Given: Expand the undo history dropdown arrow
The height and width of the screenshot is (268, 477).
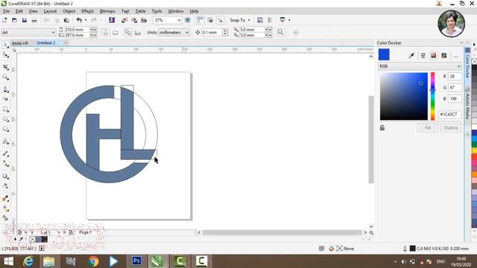Looking at the screenshot, I should 86,20.
